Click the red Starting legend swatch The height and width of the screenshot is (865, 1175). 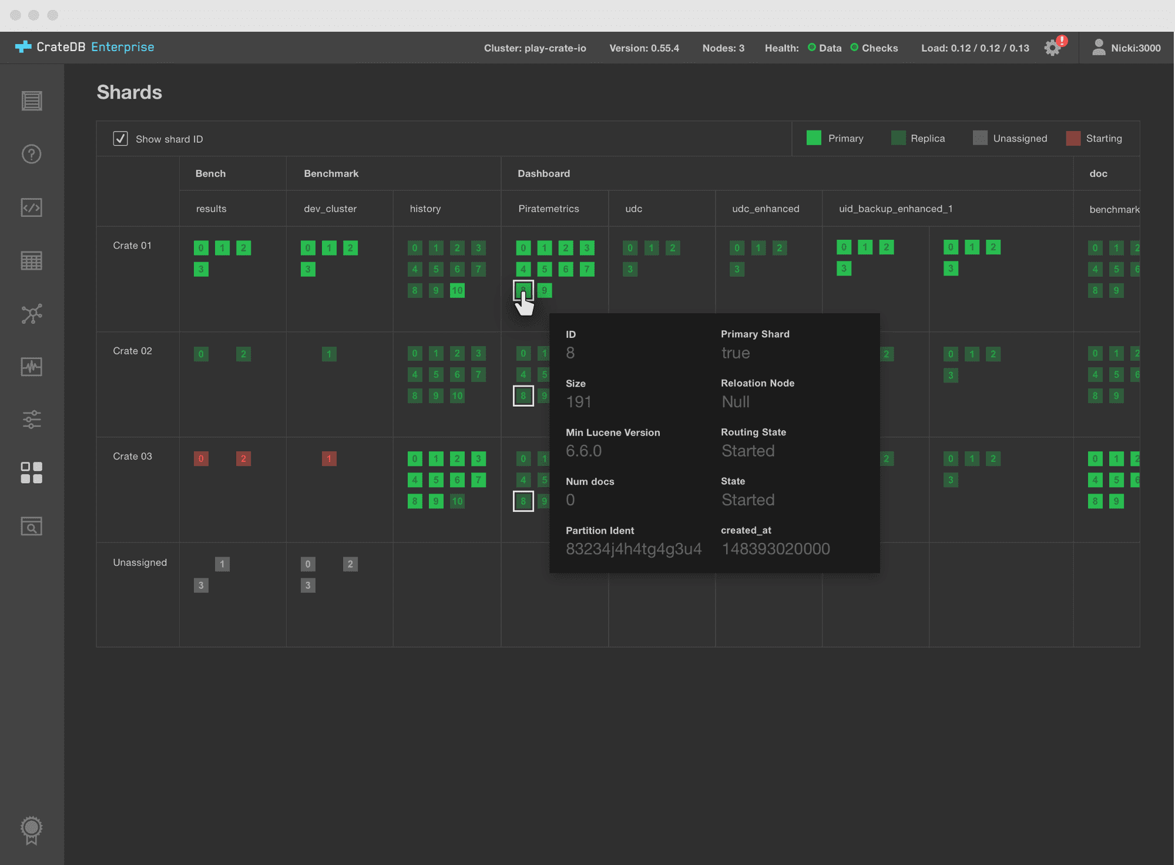(1073, 138)
